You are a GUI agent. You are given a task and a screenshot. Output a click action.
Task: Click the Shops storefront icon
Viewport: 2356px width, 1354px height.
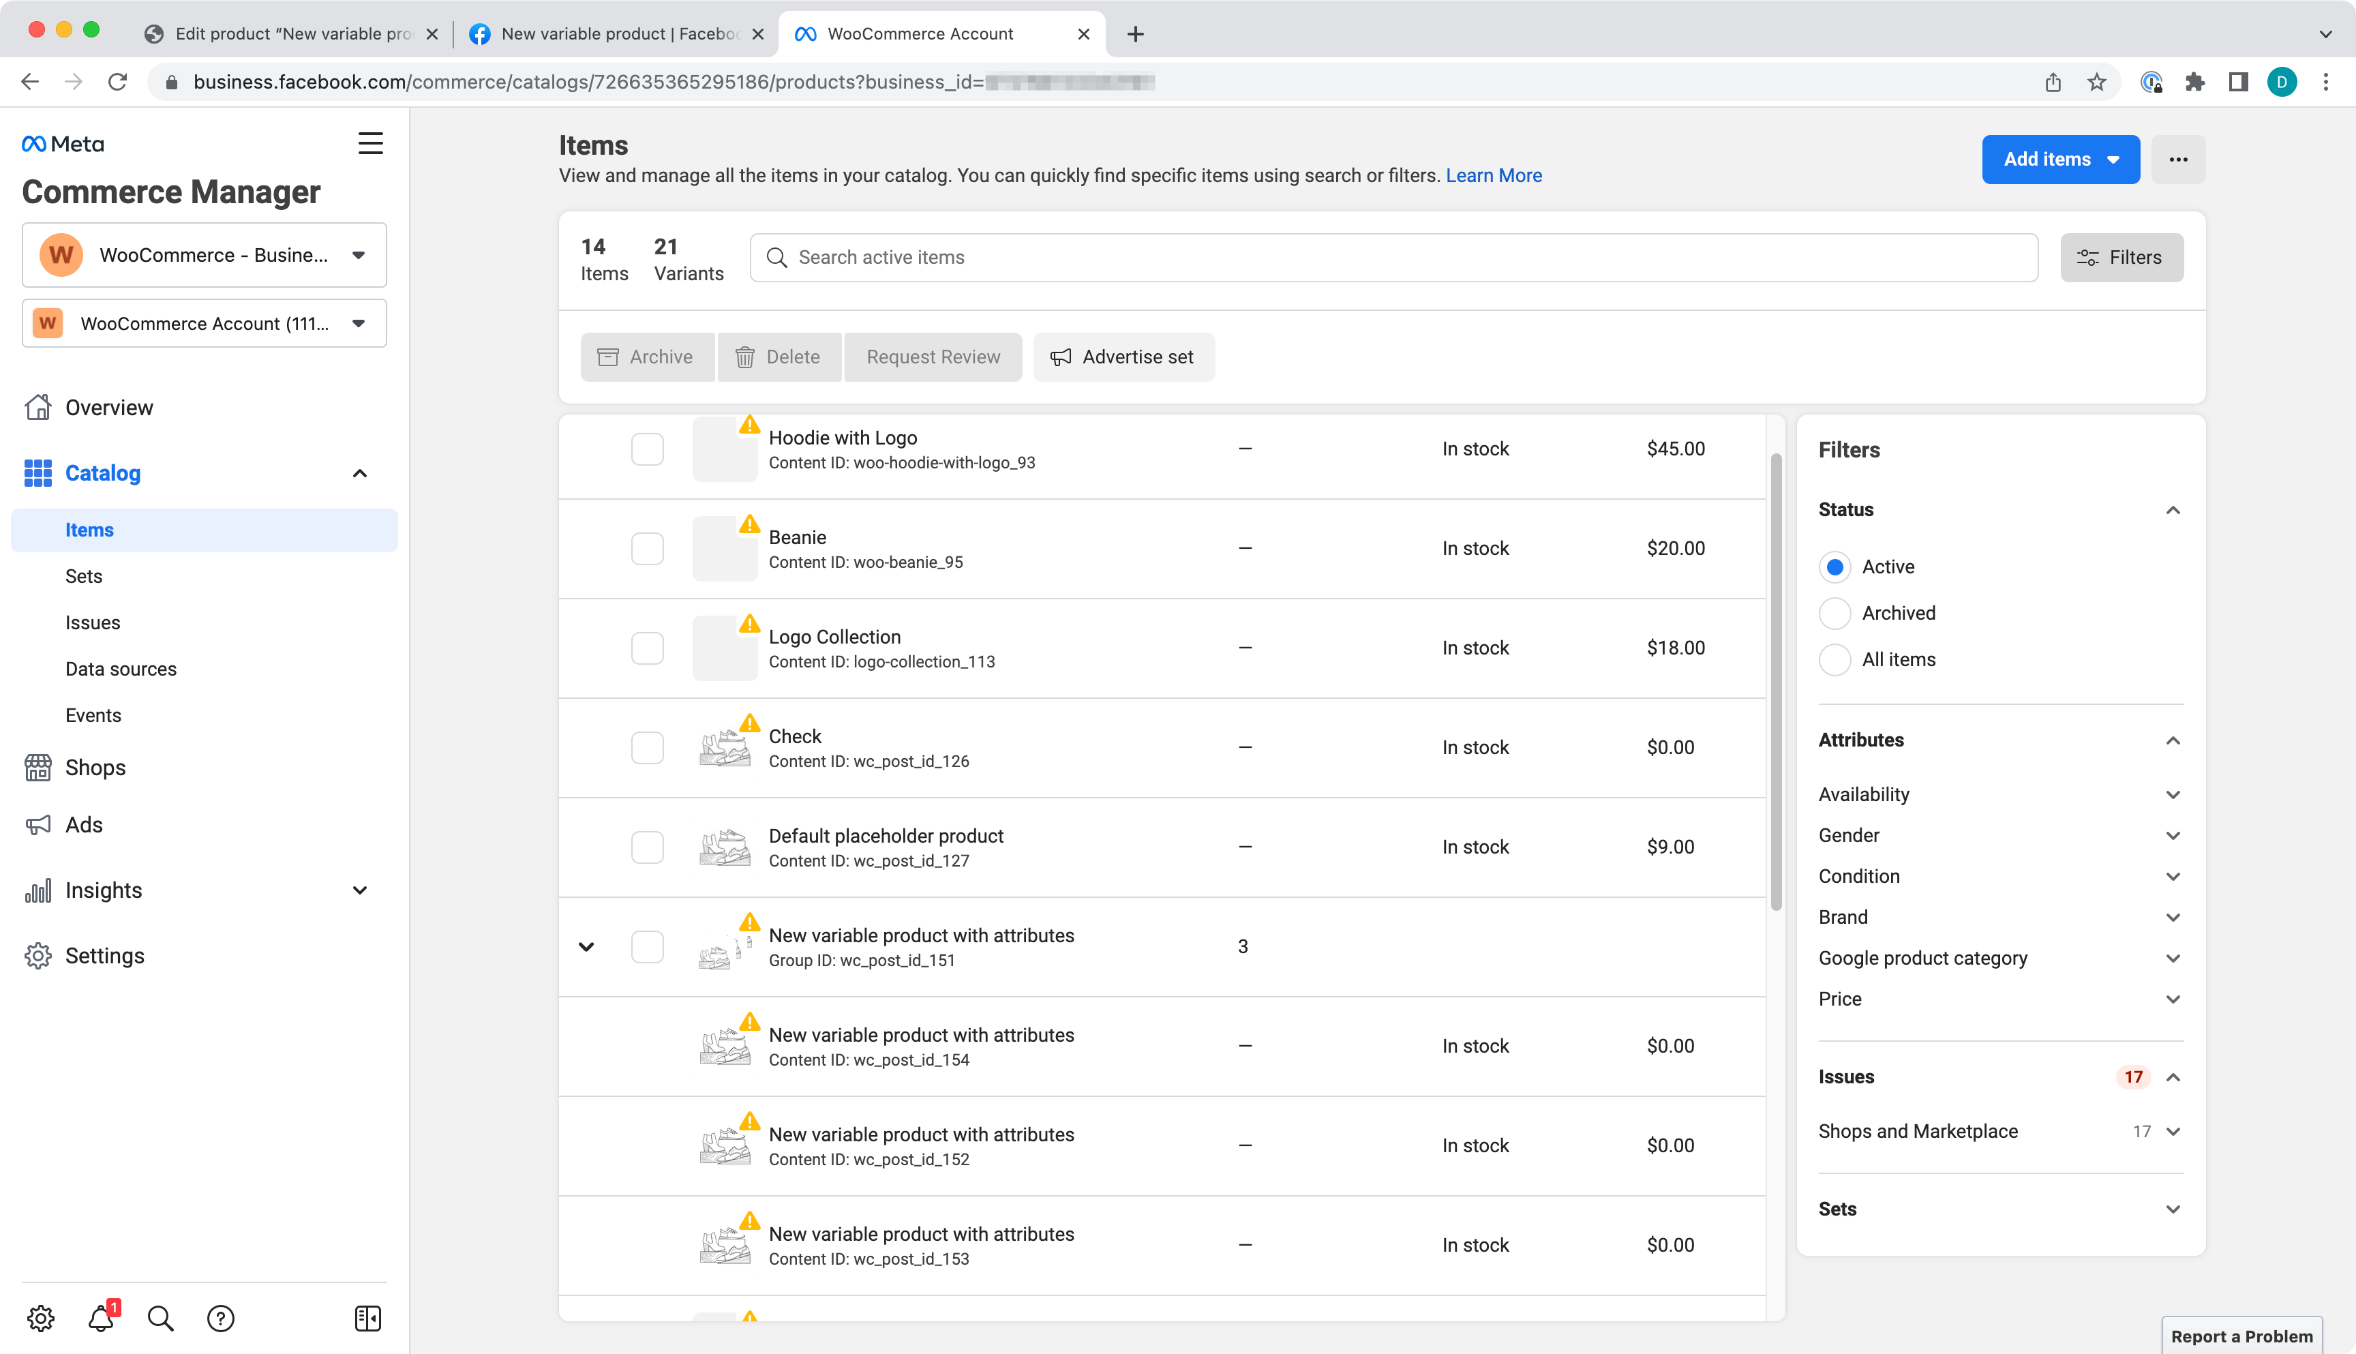tap(38, 767)
